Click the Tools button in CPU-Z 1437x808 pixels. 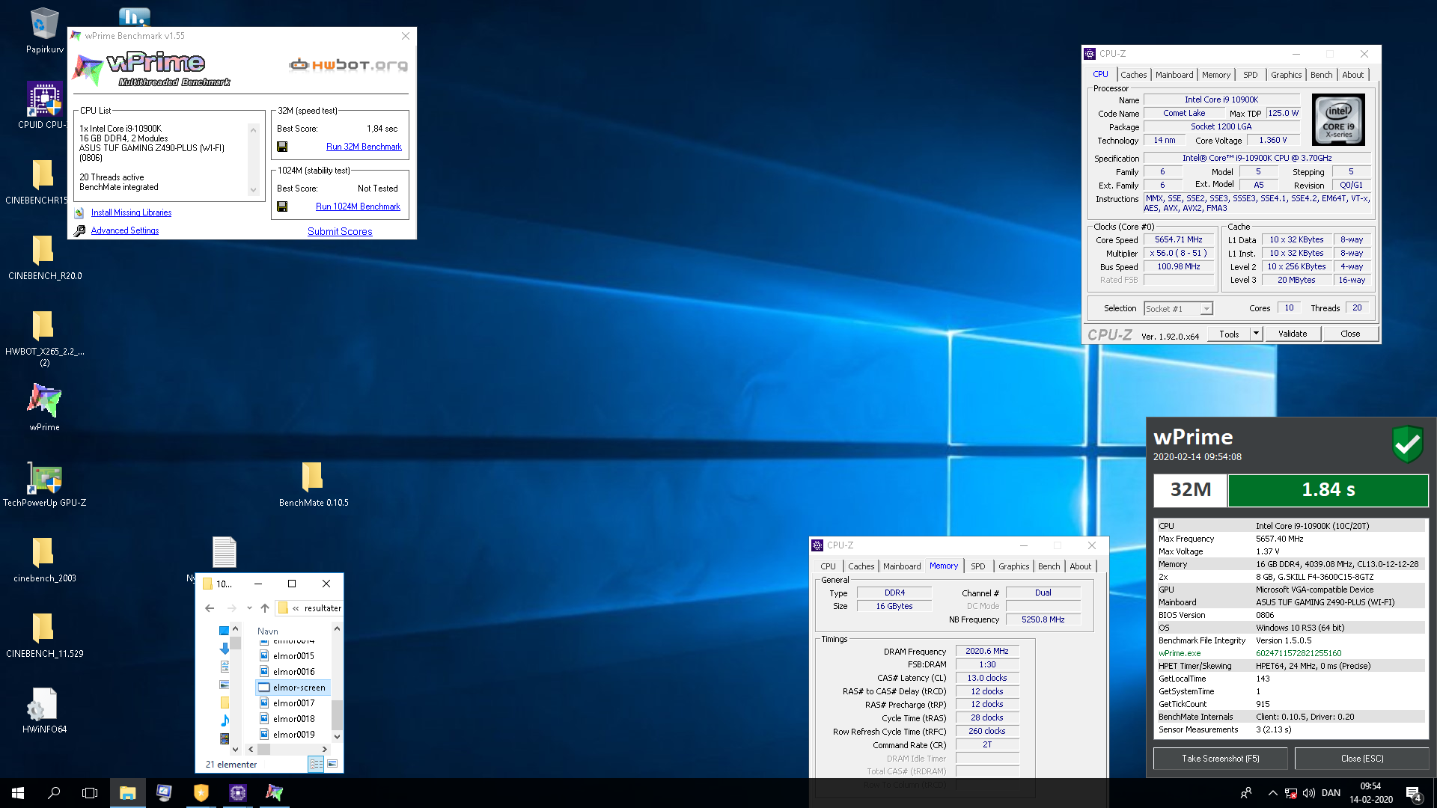pos(1229,334)
